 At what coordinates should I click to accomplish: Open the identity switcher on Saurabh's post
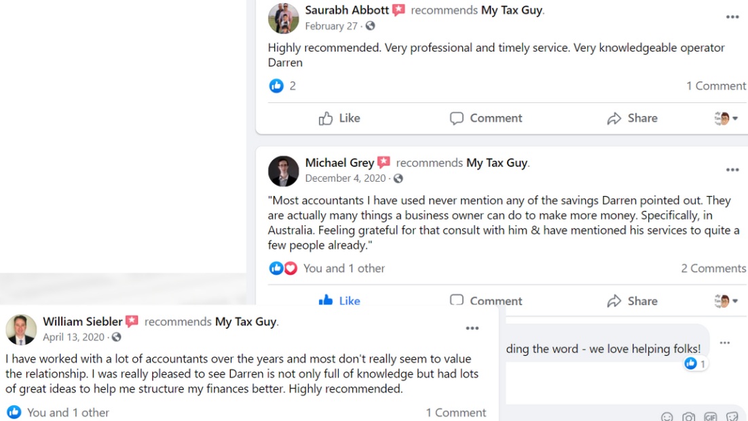coord(726,119)
